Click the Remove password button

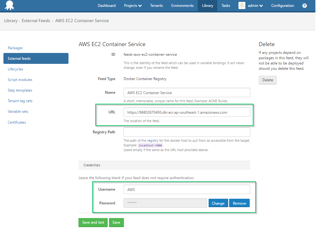[x=239, y=203]
